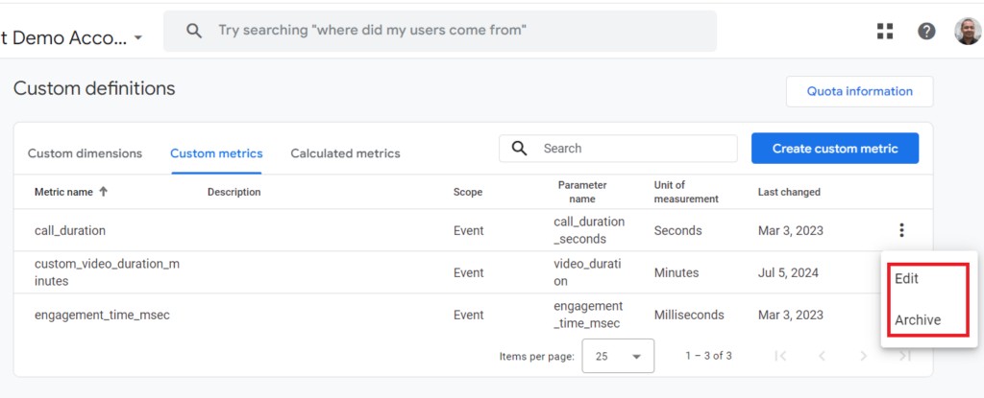The image size is (984, 398).
Task: Click the Seconds unit cell
Action: point(677,231)
